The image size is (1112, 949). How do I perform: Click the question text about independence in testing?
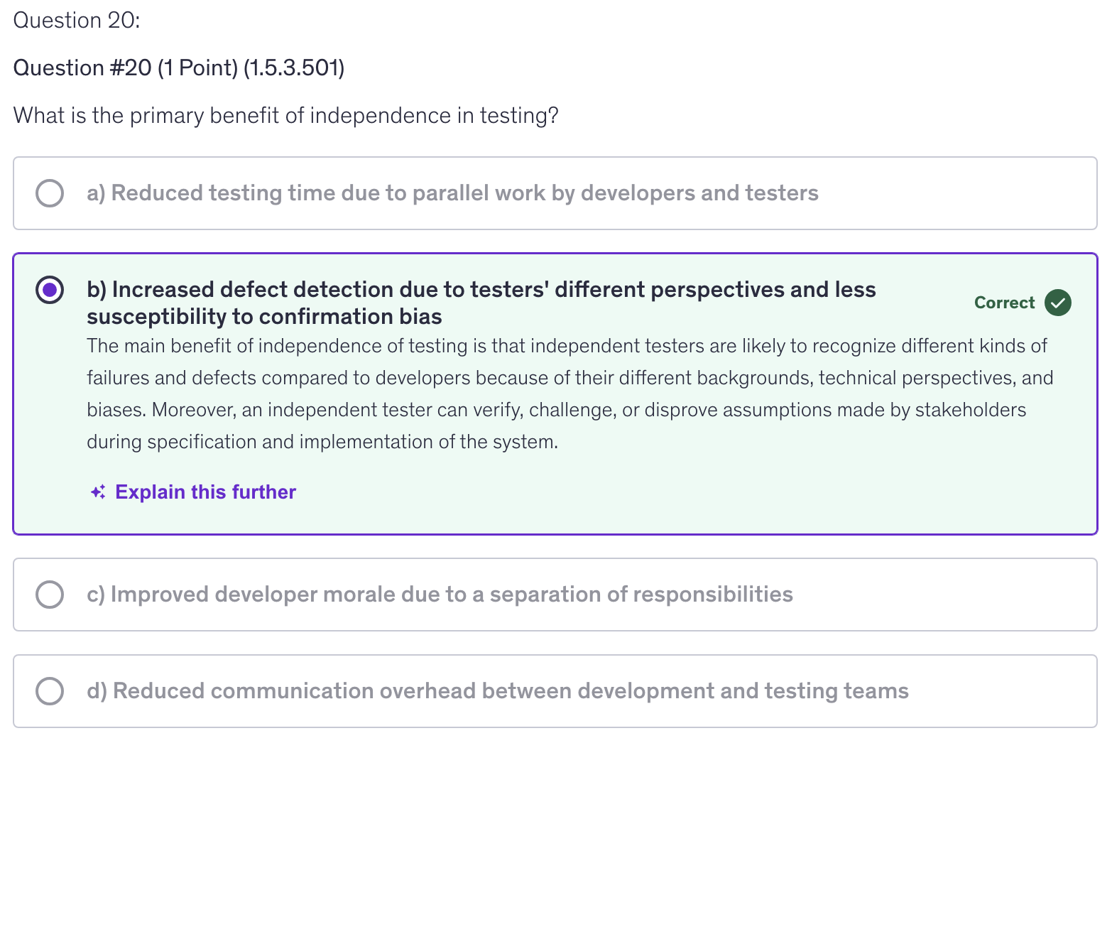click(285, 116)
